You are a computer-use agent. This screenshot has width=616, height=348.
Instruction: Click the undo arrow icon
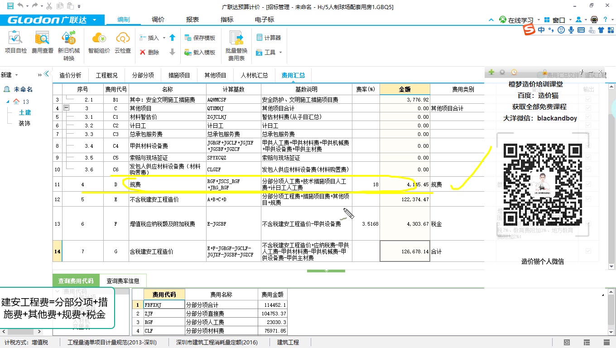(x=20, y=6)
